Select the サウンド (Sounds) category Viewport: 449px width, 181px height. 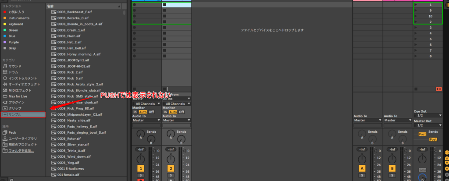pyautogui.click(x=15, y=66)
